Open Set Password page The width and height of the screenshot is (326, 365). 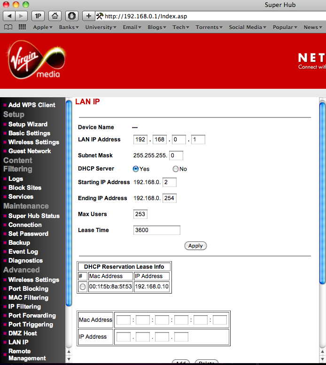pyautogui.click(x=28, y=234)
